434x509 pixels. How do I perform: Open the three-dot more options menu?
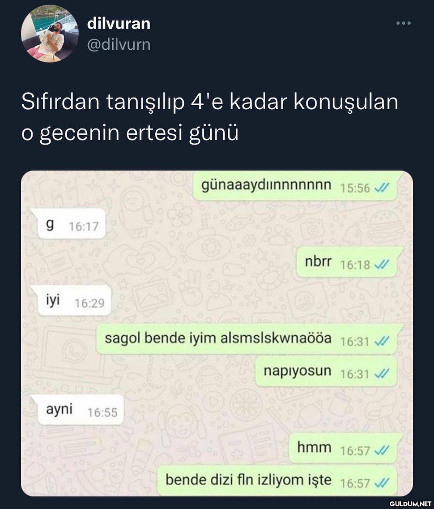(x=404, y=23)
